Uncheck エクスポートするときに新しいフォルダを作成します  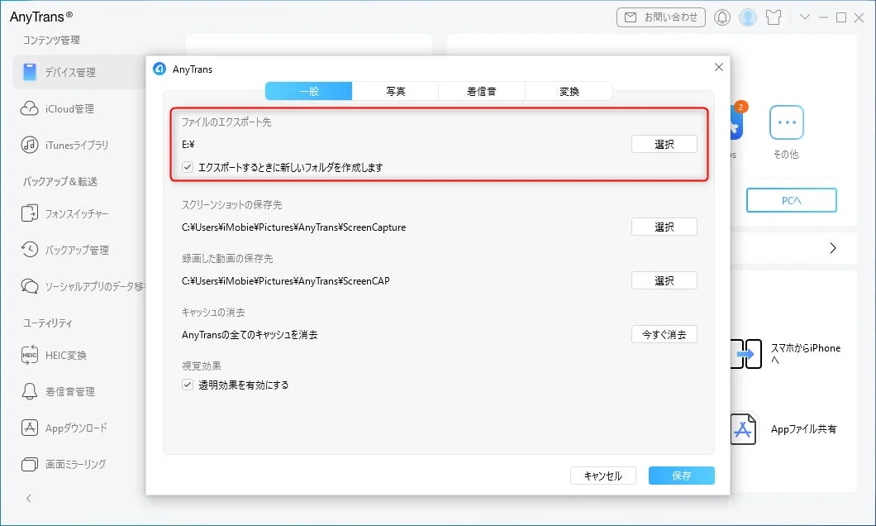(185, 165)
